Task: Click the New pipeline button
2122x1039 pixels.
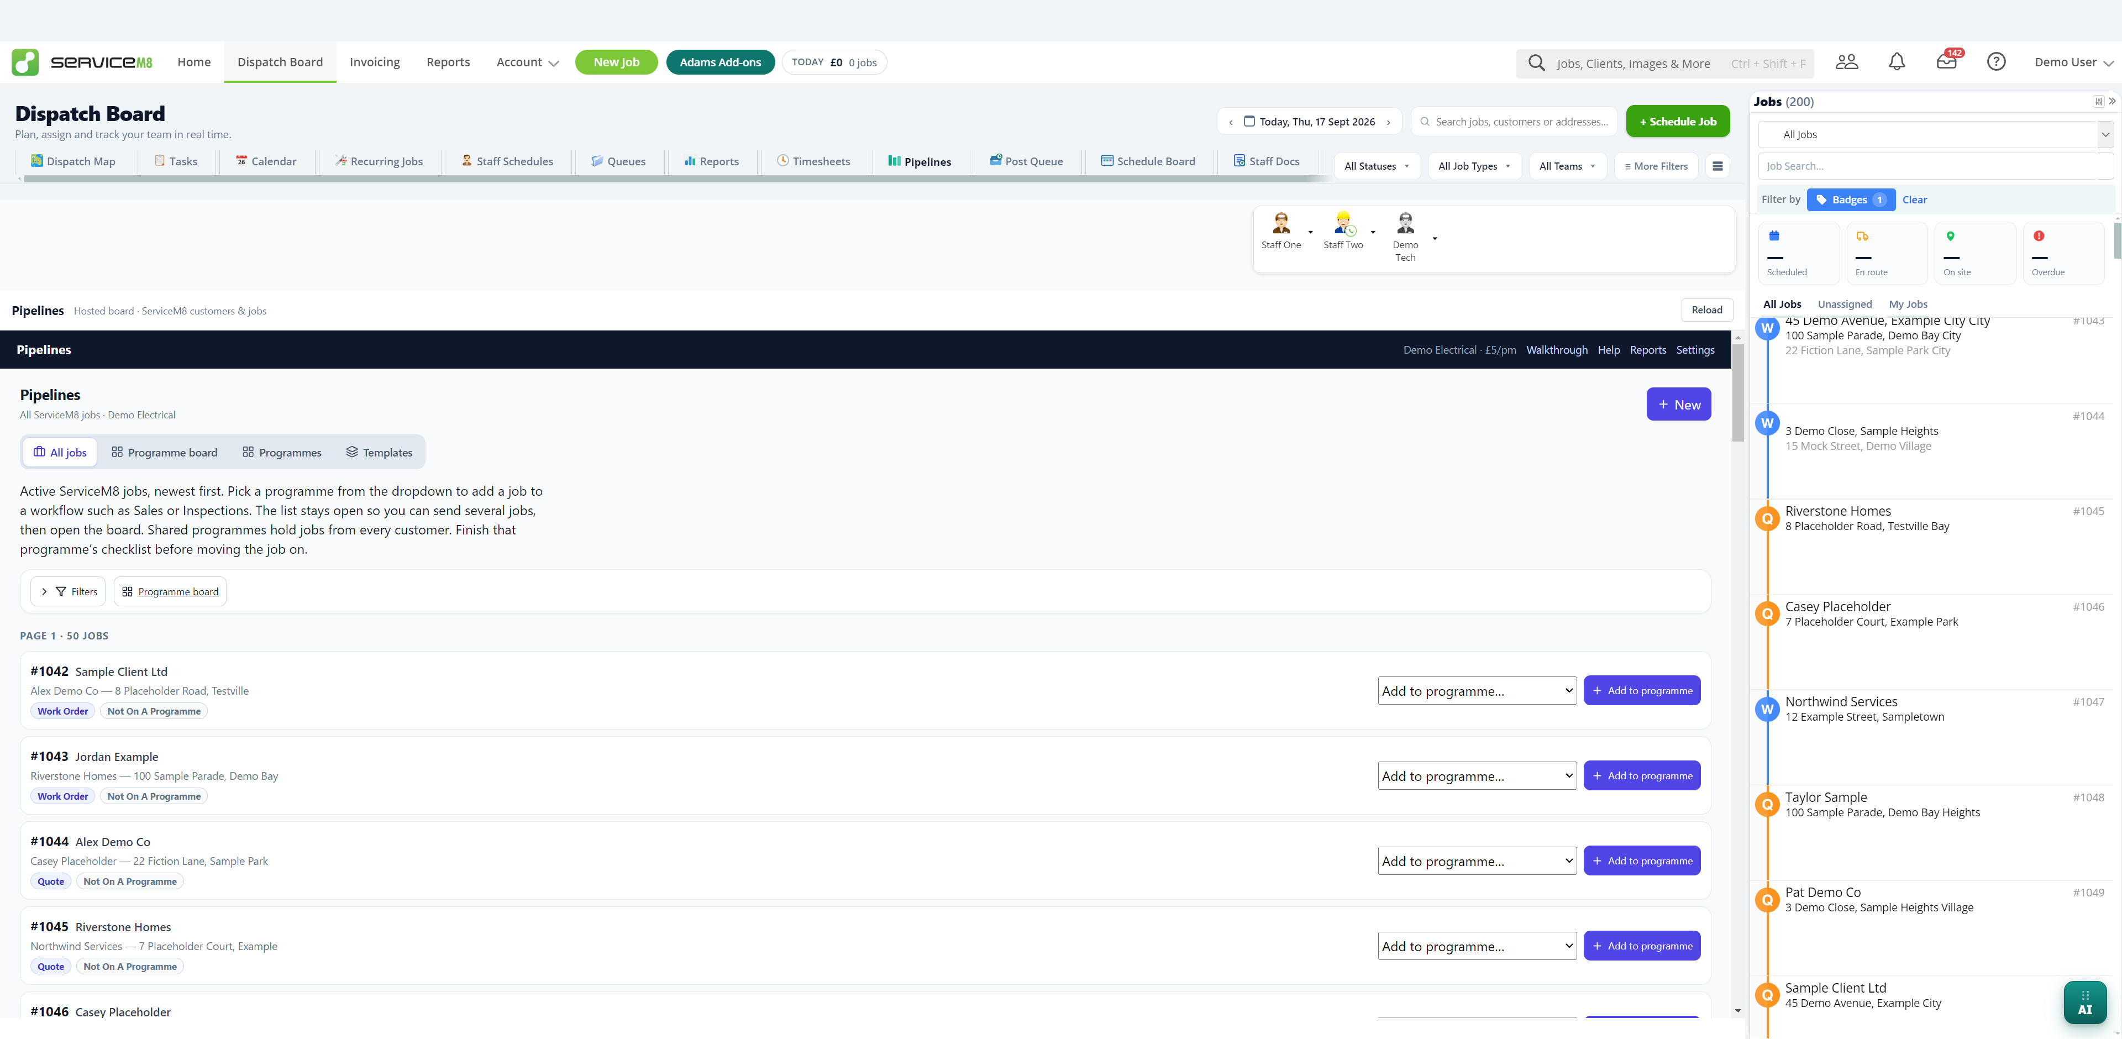Action: pos(1678,405)
